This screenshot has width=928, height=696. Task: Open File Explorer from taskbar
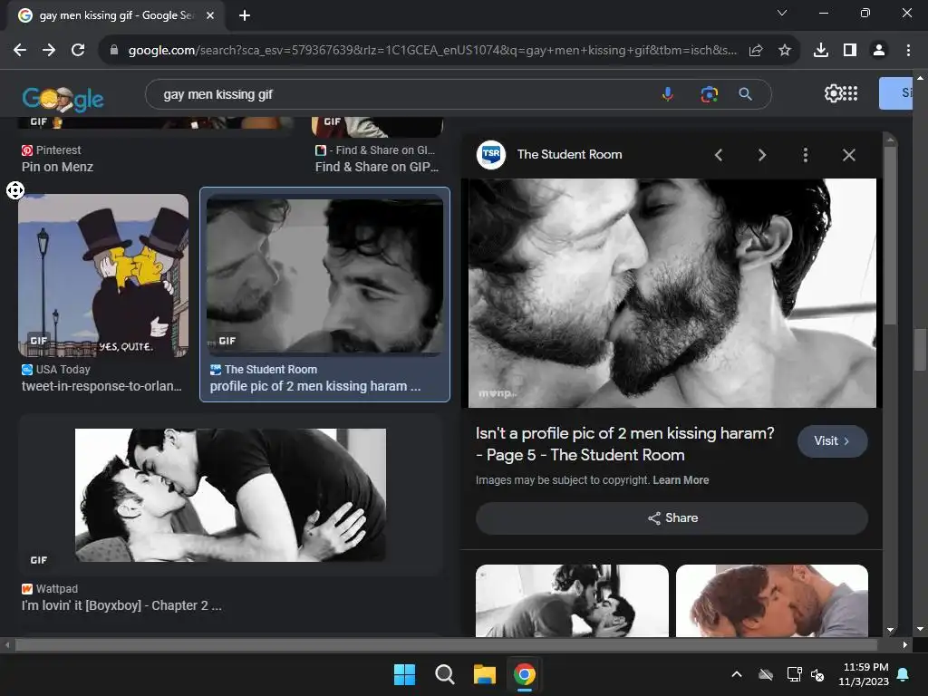(x=485, y=674)
